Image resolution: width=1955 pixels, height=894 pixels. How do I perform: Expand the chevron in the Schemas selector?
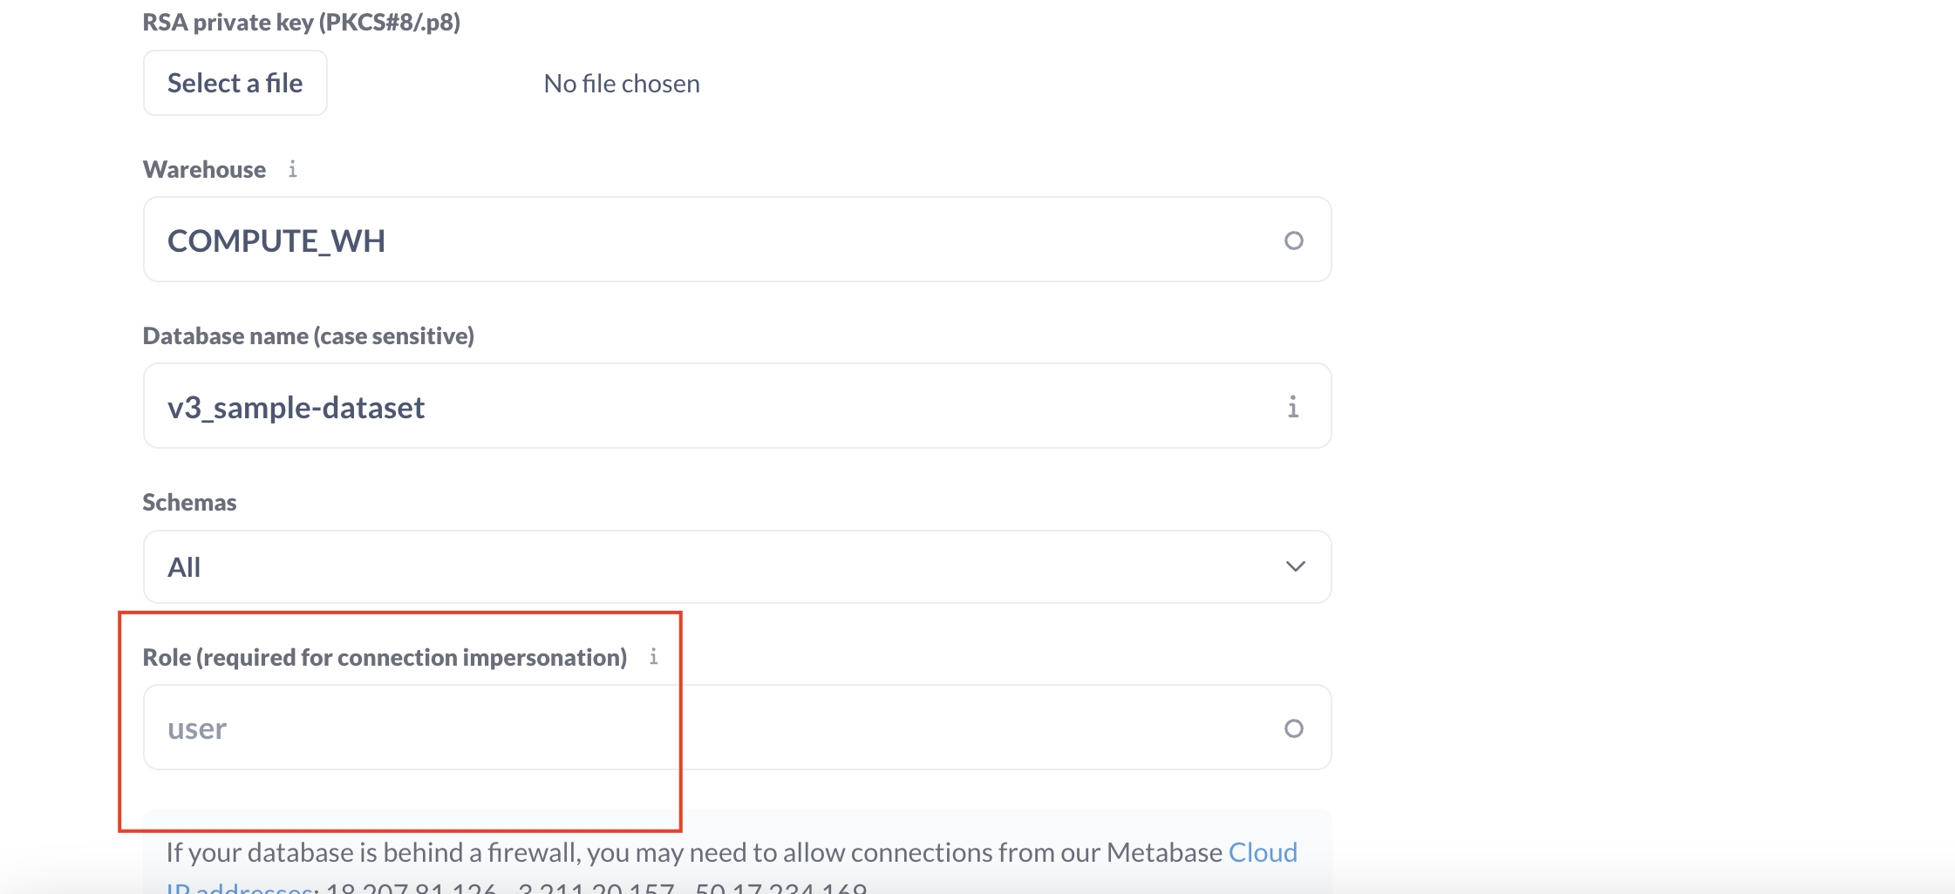pos(1296,566)
